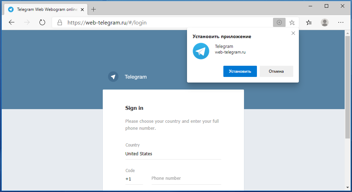This screenshot has height=192, width=352.
Task: Click the Telegram logo in install popup
Action: tap(201, 51)
